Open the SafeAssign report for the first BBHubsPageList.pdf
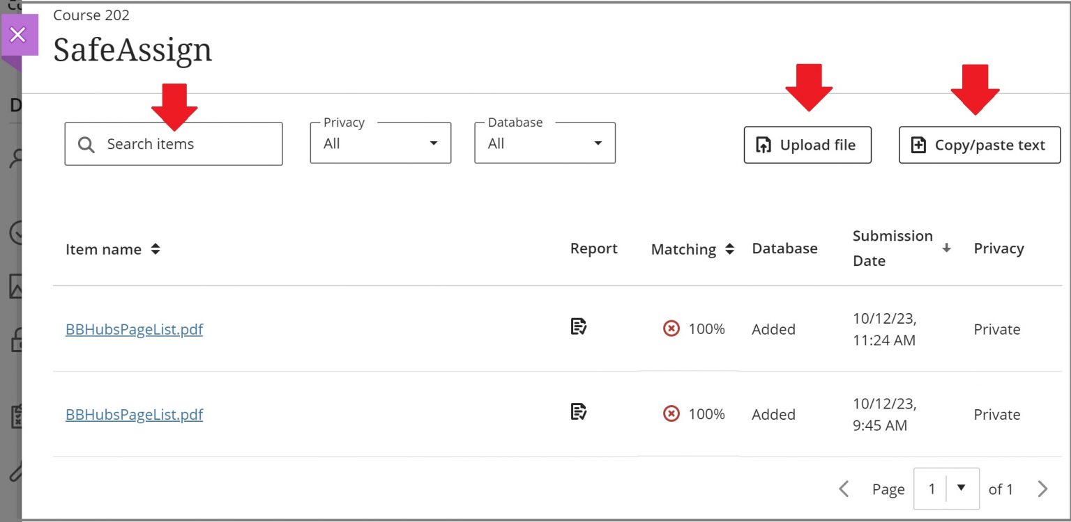The image size is (1071, 522). point(579,325)
